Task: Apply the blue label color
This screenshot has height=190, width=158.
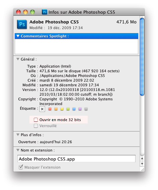Action: (74, 109)
